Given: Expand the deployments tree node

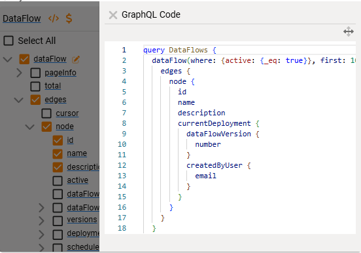Looking at the screenshot, I should [41, 234].
